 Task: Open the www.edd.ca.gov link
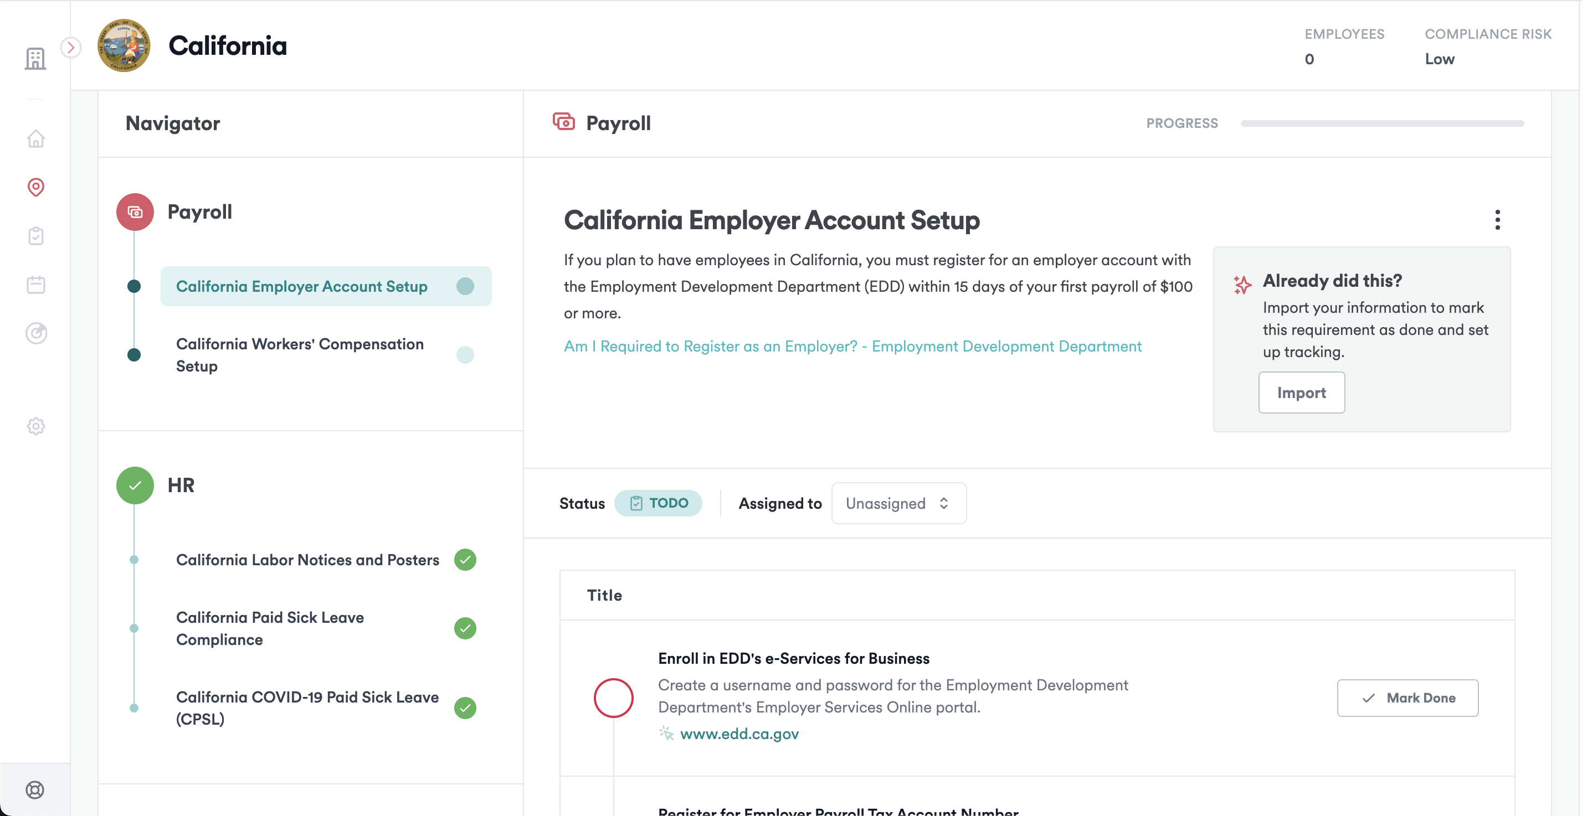point(739,734)
